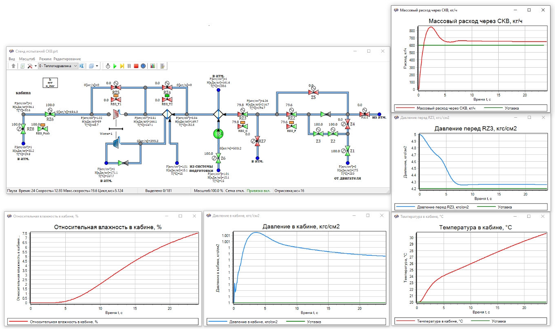Click the up-arrow navigation toolbar icon
The image size is (555, 329).
pyautogui.click(x=13, y=66)
